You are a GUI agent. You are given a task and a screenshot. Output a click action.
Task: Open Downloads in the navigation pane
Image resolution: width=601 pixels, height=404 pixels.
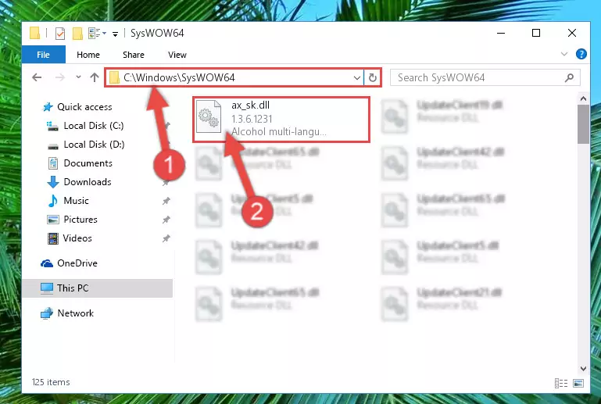click(x=88, y=182)
